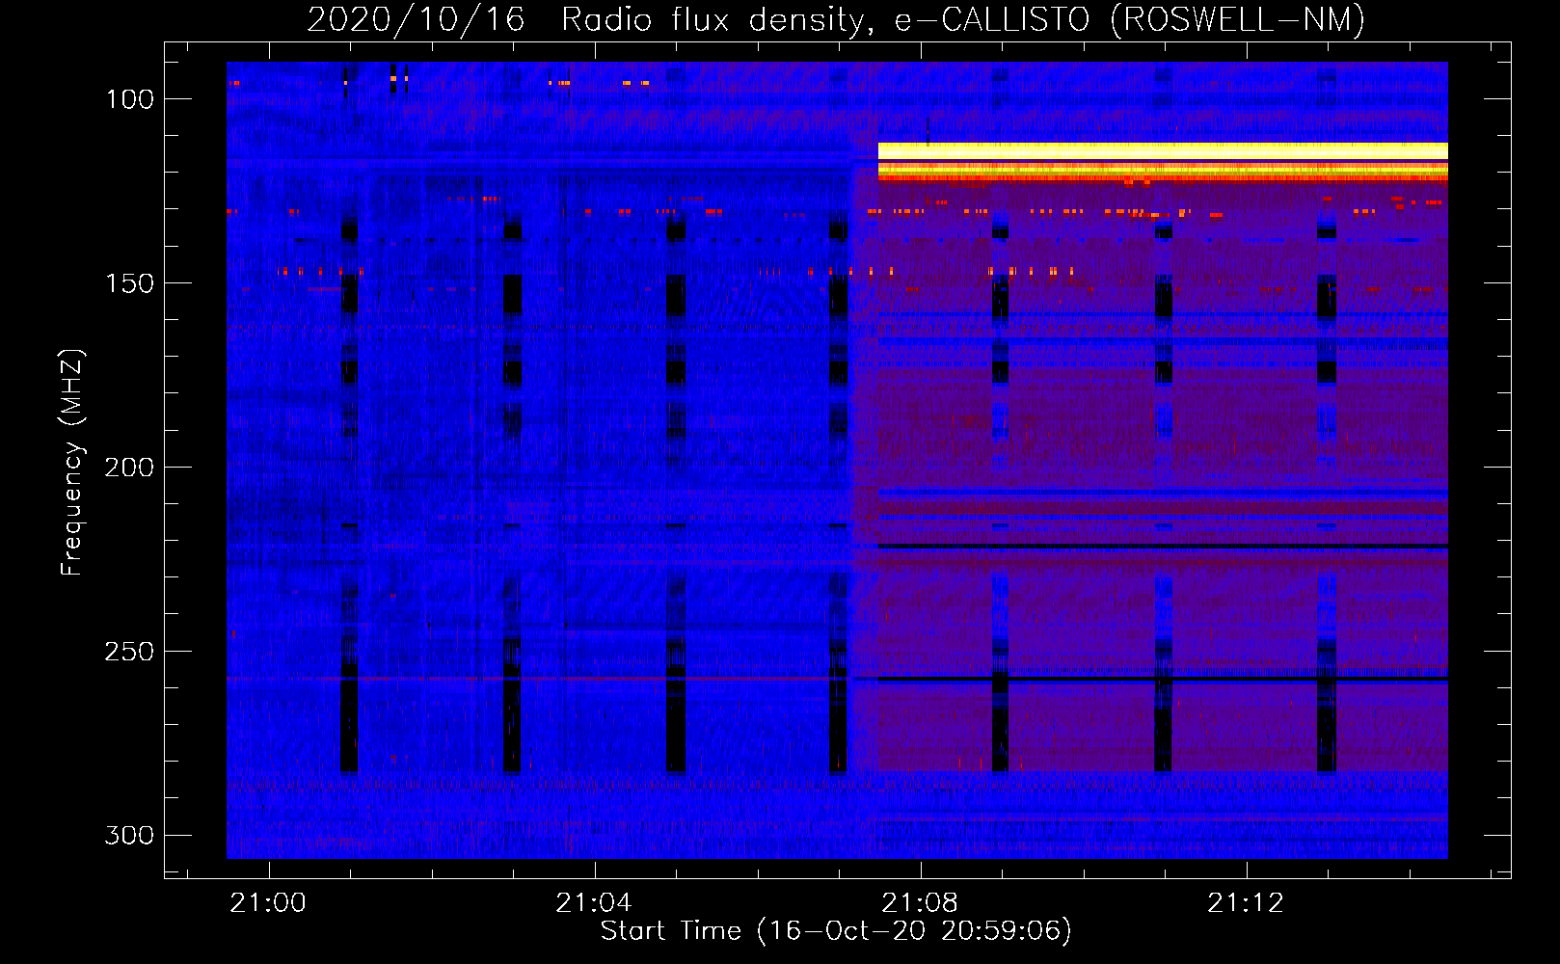Image resolution: width=1560 pixels, height=964 pixels.
Task: Click the plot title '2020/10/16 Radio flux density'
Action: [x=590, y=20]
